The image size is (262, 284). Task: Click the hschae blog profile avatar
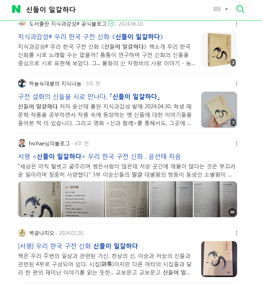tap(22, 143)
